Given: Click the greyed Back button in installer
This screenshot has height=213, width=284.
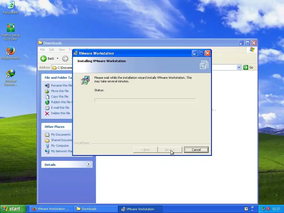Looking at the screenshot, I should pos(145,150).
